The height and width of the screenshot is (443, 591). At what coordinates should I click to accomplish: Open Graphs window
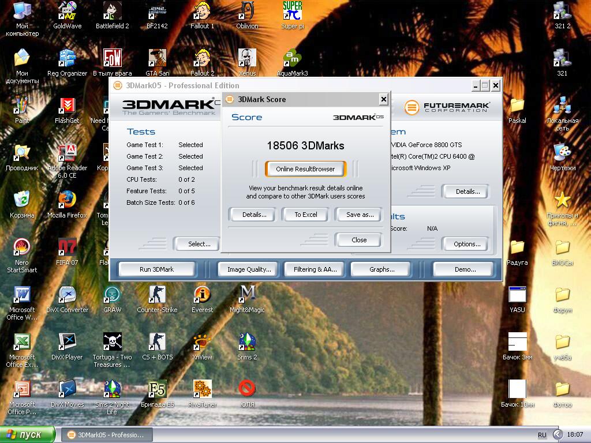(x=382, y=269)
